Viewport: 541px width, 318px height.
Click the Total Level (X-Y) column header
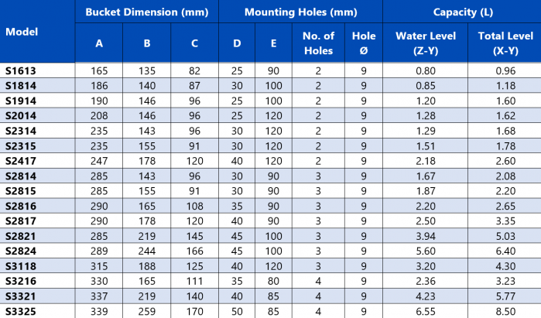coord(505,43)
